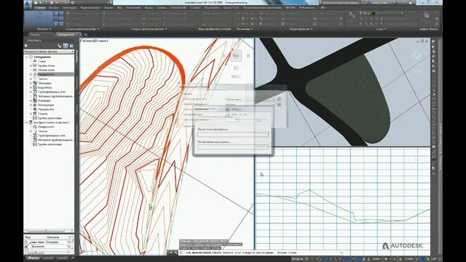466x262 pixels.
Task: Expand the Группы точек tree node
Action: pyautogui.click(x=31, y=65)
